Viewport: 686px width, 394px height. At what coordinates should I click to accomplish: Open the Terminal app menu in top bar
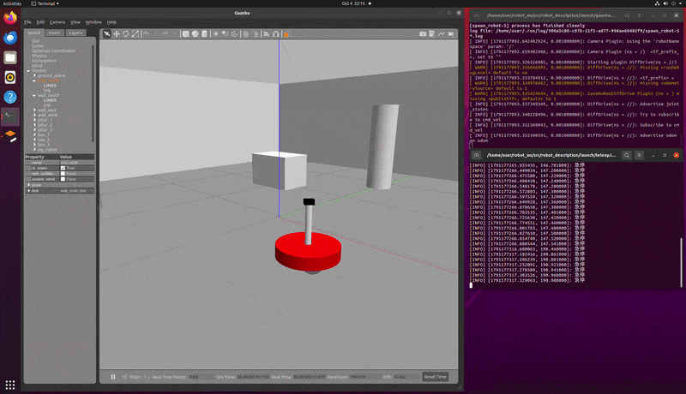pyautogui.click(x=45, y=3)
